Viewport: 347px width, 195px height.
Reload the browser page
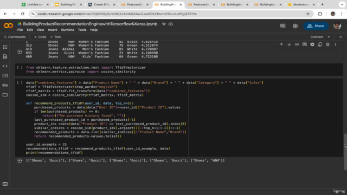[x=23, y=14]
